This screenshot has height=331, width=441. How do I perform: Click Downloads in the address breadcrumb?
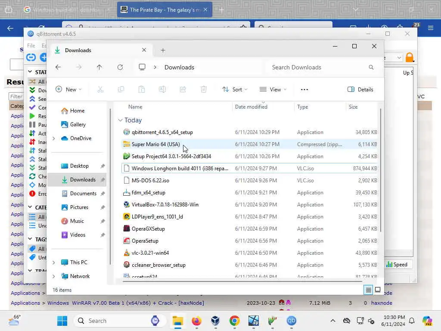(180, 67)
